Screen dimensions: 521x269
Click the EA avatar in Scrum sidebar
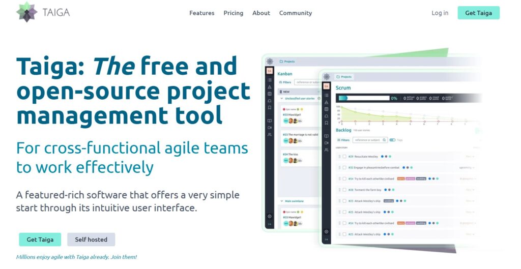point(327,86)
